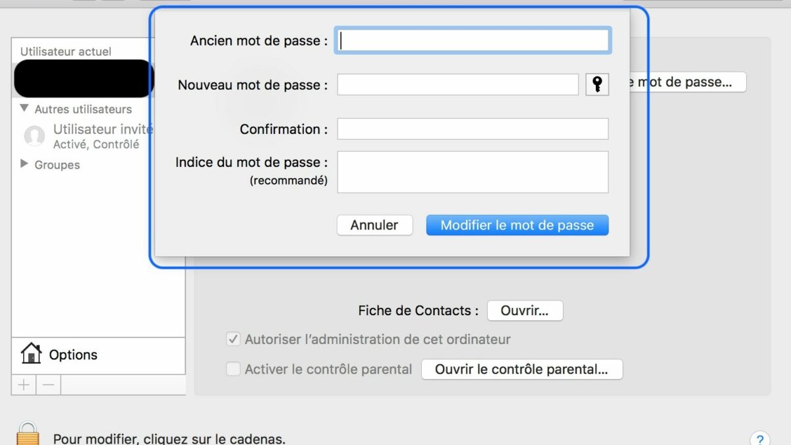Collapse the 'Autres utilisateurs' disclosure triangle
The image size is (791, 445).
[24, 109]
